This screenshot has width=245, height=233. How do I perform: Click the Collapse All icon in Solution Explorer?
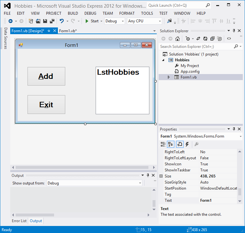(x=212, y=39)
